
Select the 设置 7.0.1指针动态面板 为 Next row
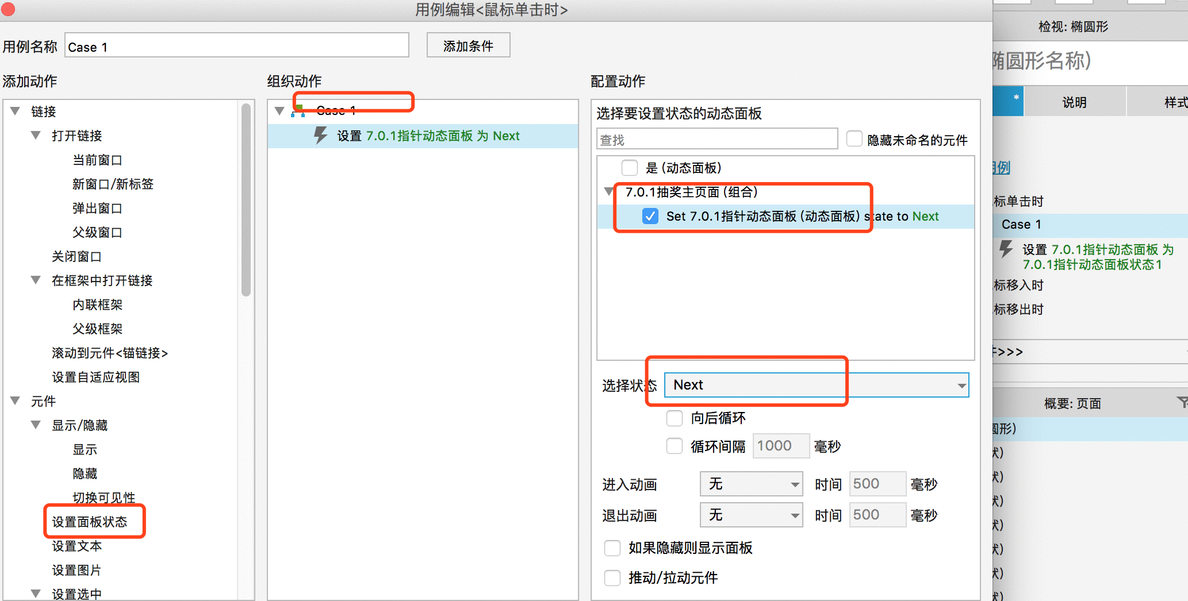pos(423,136)
